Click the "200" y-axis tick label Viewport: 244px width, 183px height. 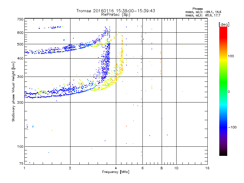pos(20,102)
